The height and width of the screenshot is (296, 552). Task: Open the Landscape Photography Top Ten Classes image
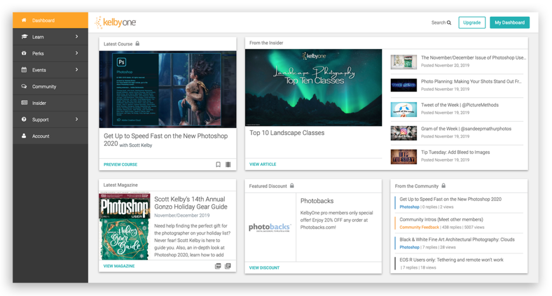(313, 88)
